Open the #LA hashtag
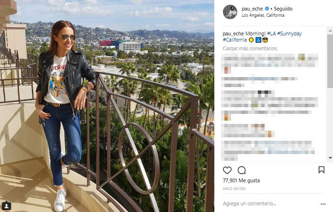 pos(271,33)
